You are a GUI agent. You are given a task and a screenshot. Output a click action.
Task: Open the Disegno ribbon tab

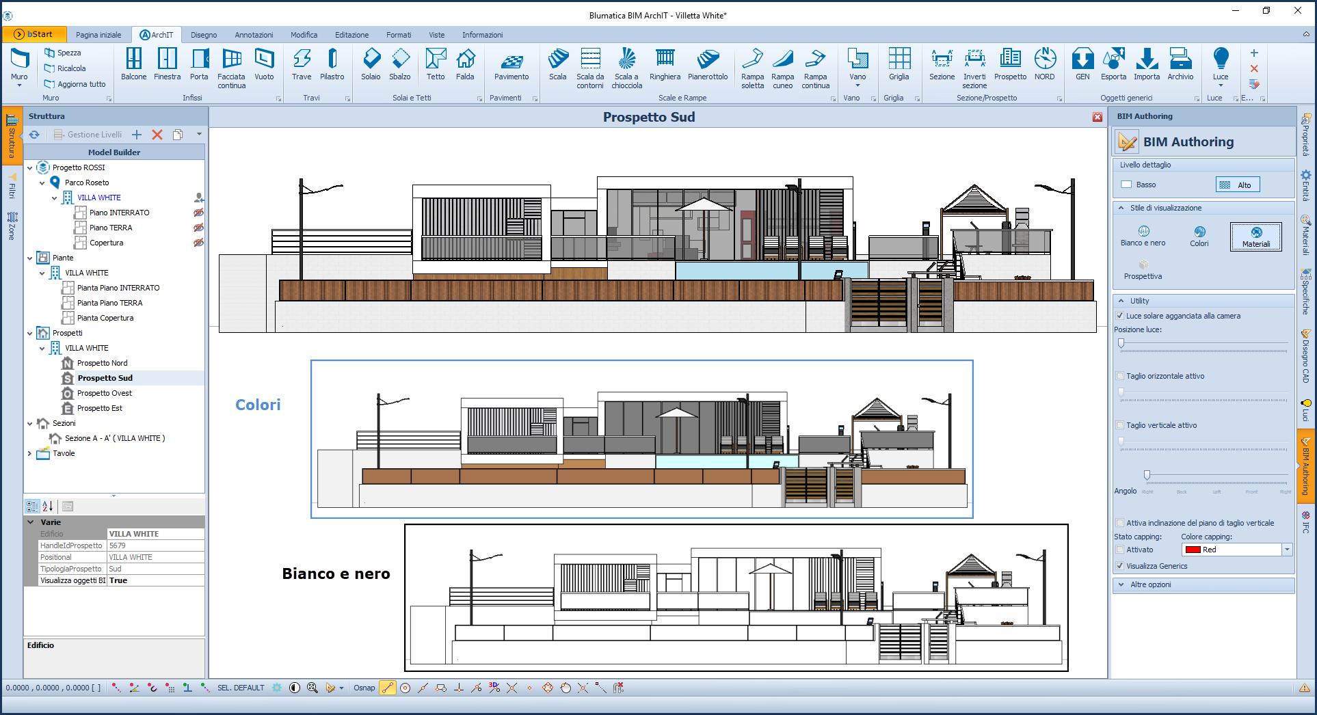pyautogui.click(x=204, y=35)
